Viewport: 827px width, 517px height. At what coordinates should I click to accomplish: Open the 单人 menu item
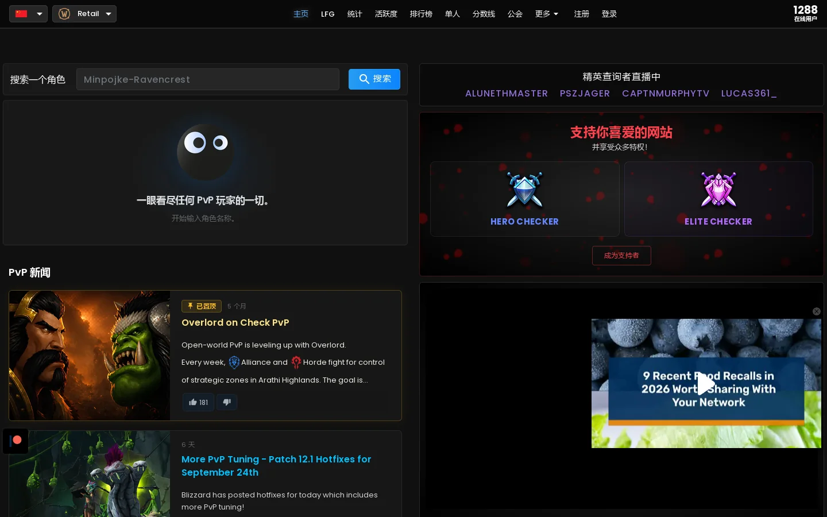[453, 14]
